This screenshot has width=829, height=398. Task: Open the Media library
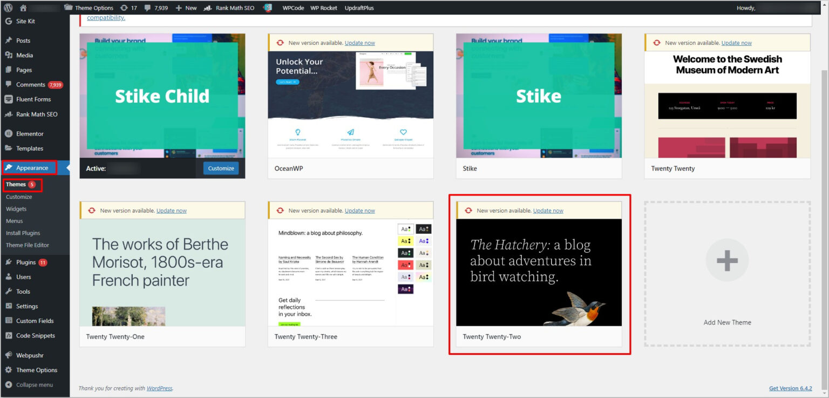click(23, 55)
